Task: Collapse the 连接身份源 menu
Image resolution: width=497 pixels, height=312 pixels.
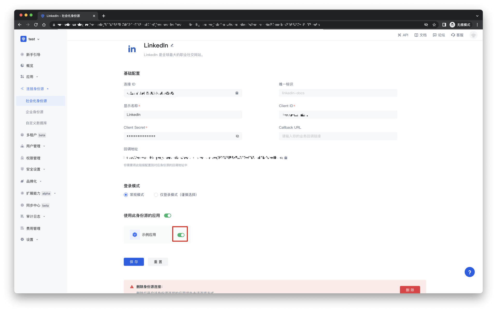Action: 35,89
